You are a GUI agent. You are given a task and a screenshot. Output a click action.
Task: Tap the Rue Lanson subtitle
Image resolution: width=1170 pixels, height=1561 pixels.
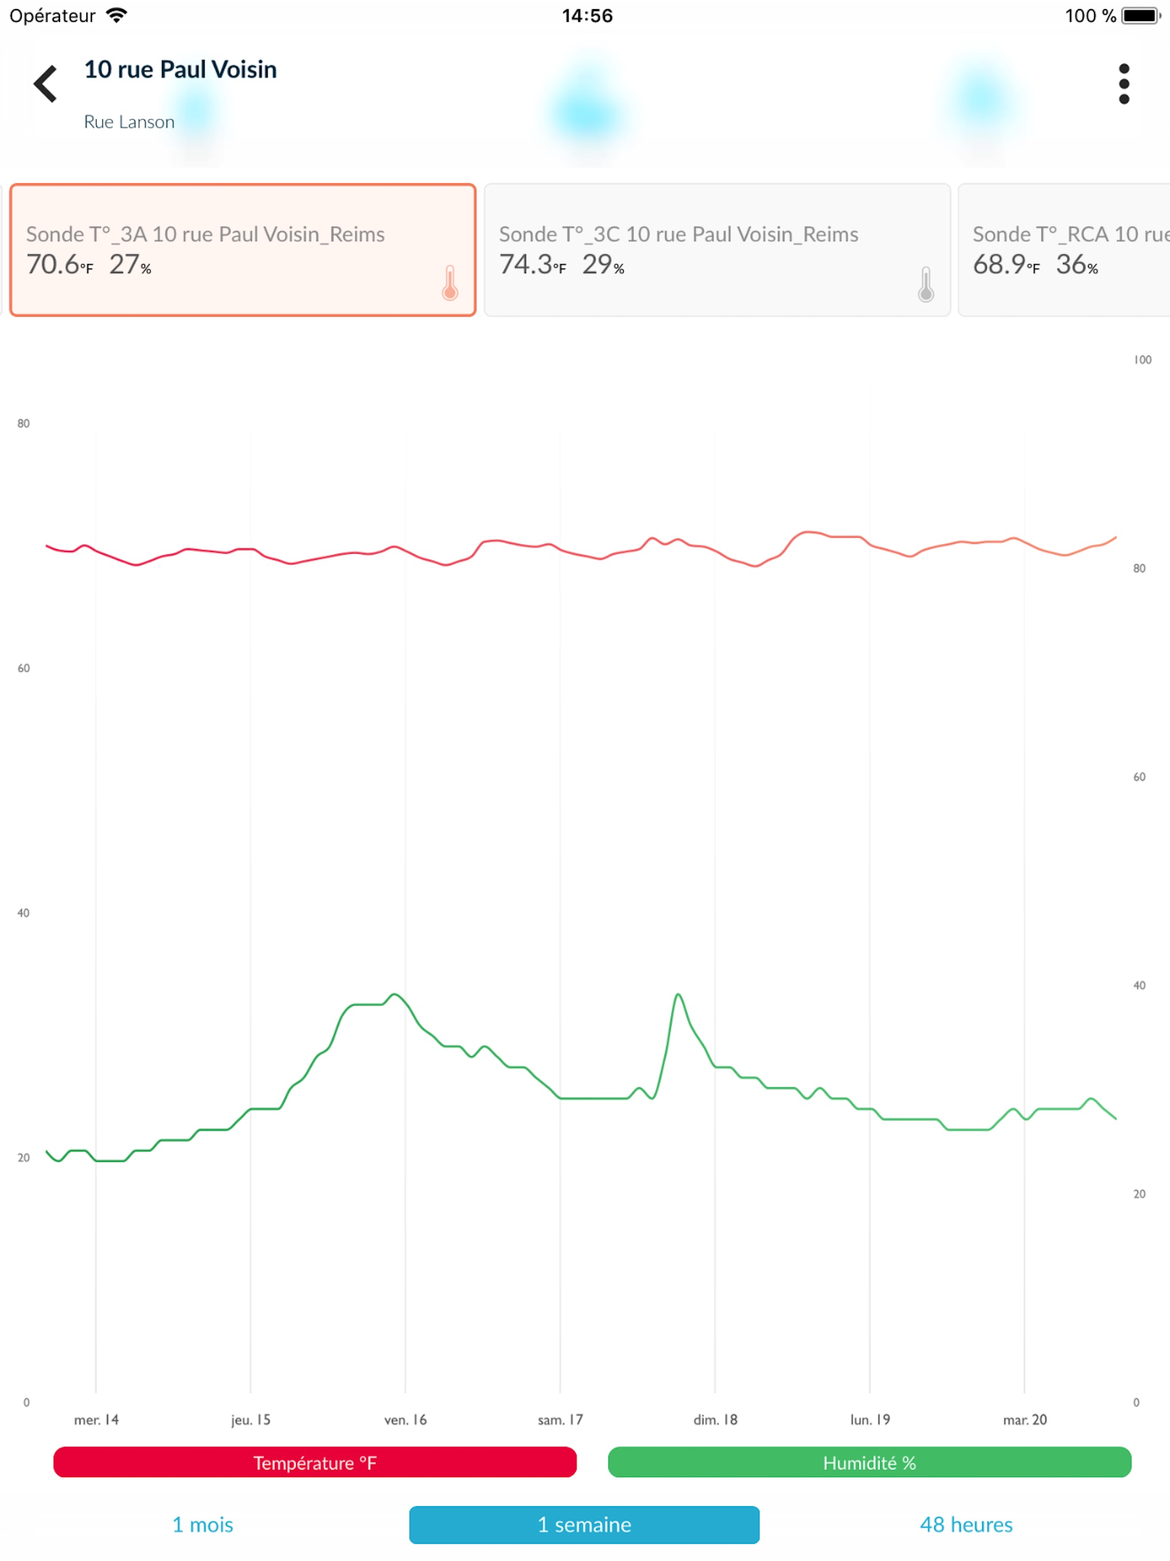129,121
